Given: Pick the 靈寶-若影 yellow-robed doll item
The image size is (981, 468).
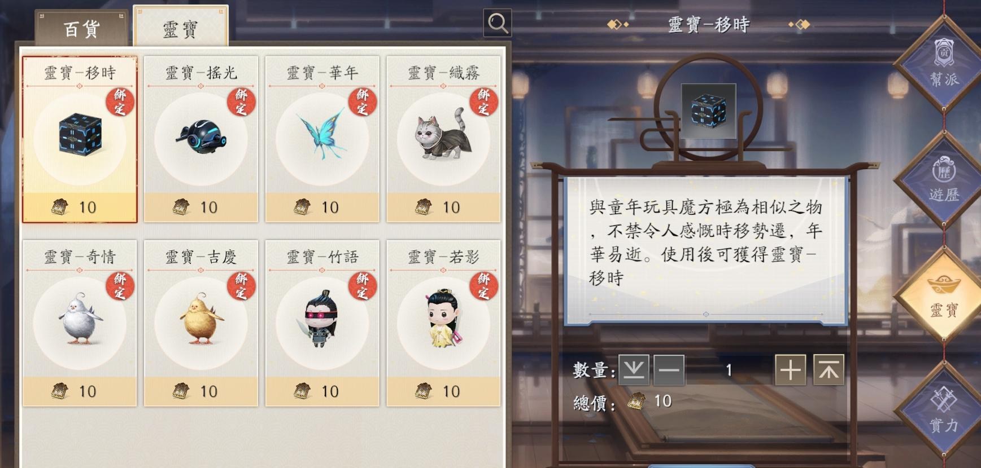Looking at the screenshot, I should click(443, 323).
